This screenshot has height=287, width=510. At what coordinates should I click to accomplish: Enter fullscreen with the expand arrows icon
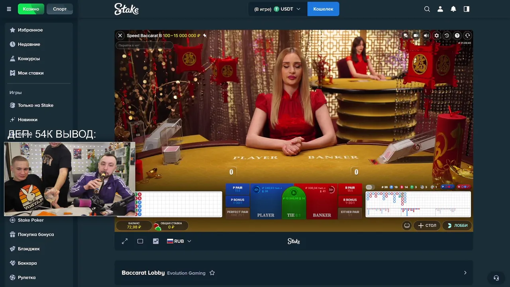(x=125, y=241)
